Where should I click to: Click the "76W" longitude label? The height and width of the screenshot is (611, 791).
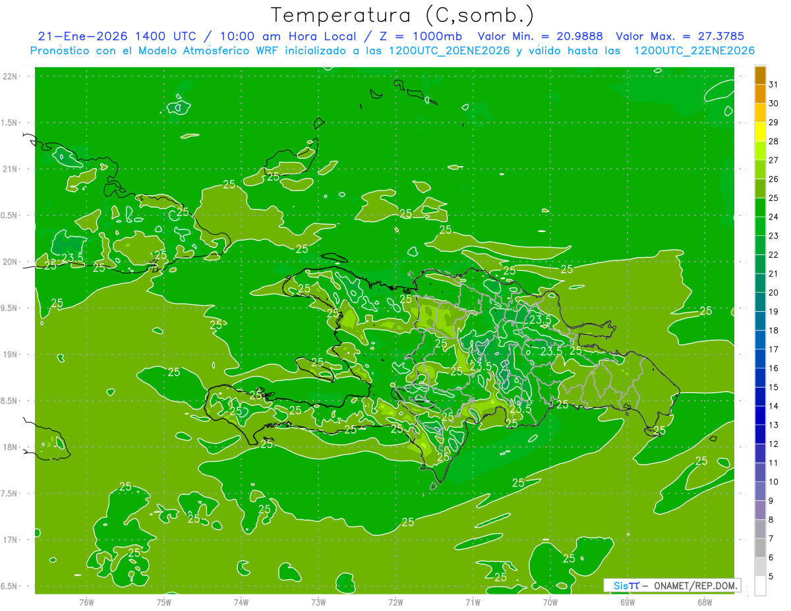86,602
